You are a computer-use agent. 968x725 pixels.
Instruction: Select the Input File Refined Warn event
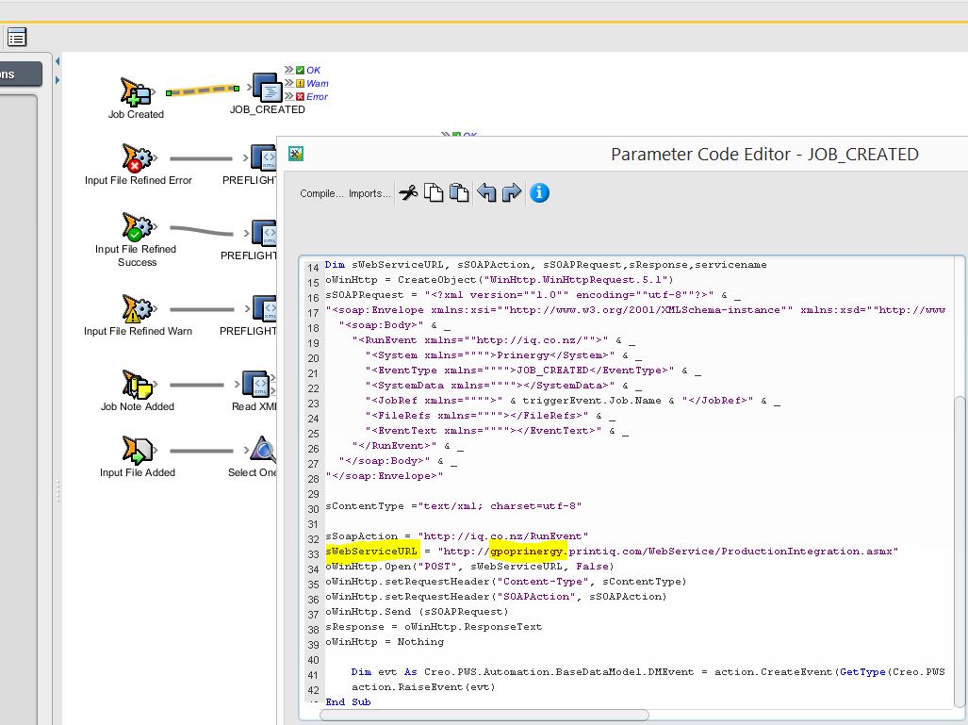pos(137,308)
